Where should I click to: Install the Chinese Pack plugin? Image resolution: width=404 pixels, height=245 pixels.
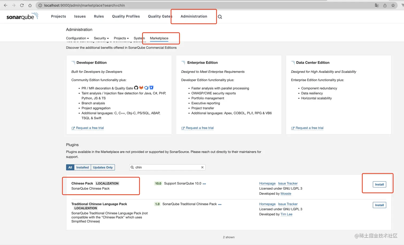(x=379, y=184)
